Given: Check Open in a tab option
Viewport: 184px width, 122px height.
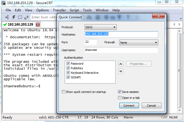Looking at the screenshot, I should click(x=120, y=97).
